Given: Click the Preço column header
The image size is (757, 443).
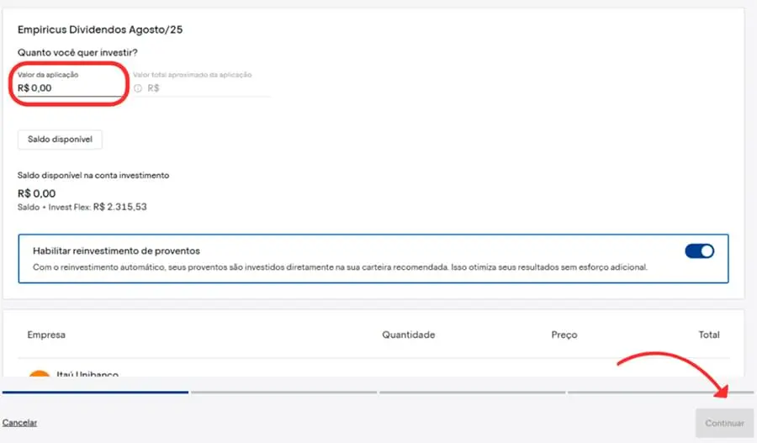Looking at the screenshot, I should pyautogui.click(x=564, y=335).
